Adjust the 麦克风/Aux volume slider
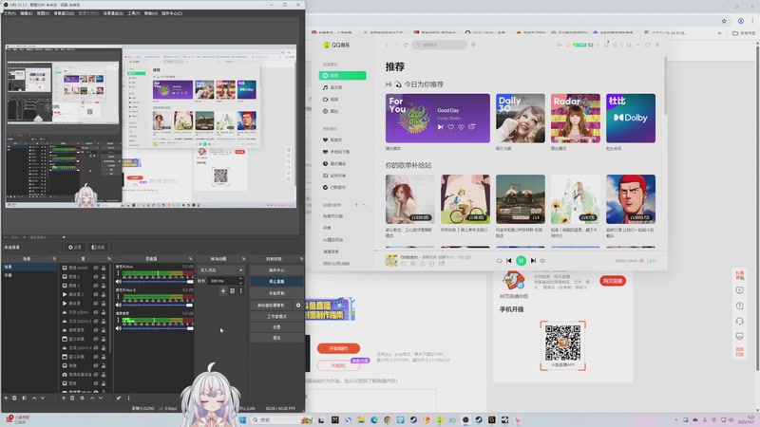 click(158, 281)
